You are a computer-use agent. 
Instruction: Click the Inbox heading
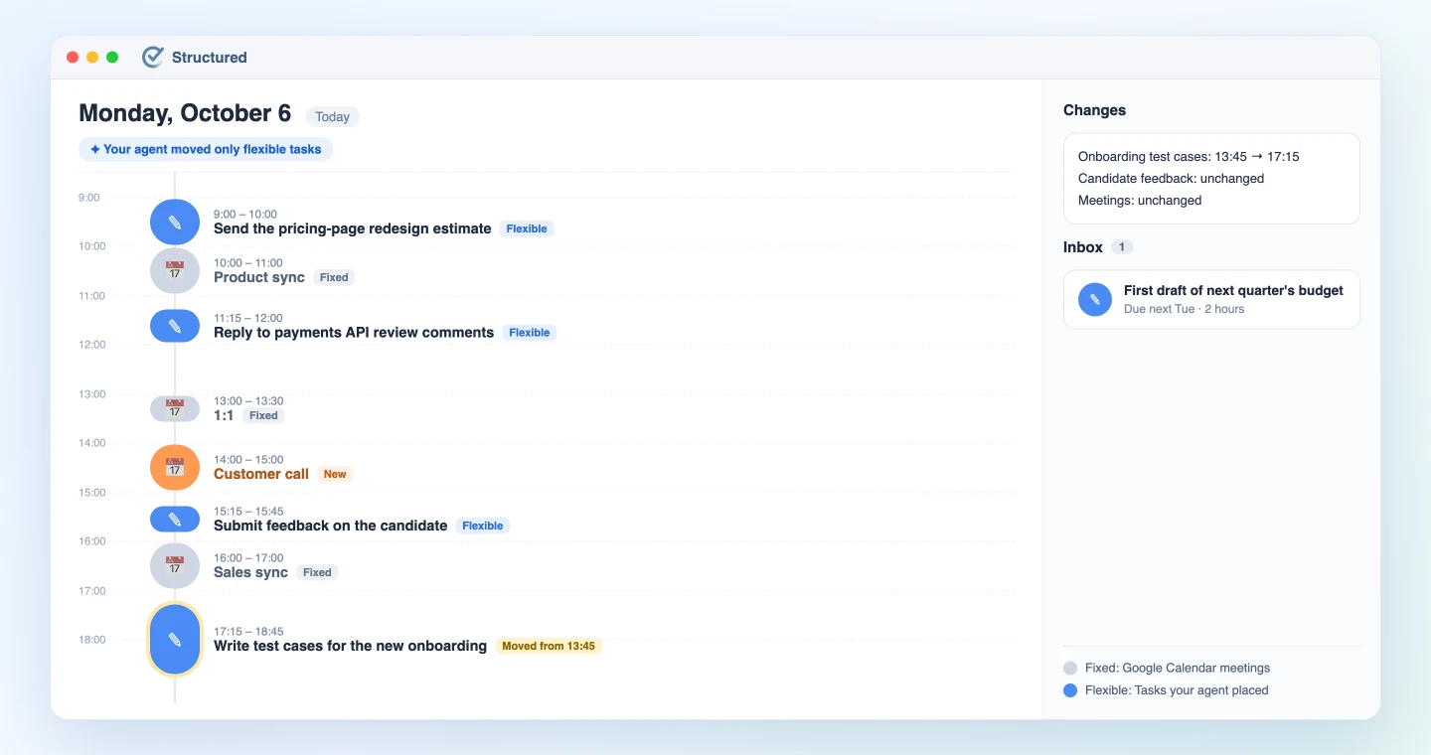(x=1083, y=247)
